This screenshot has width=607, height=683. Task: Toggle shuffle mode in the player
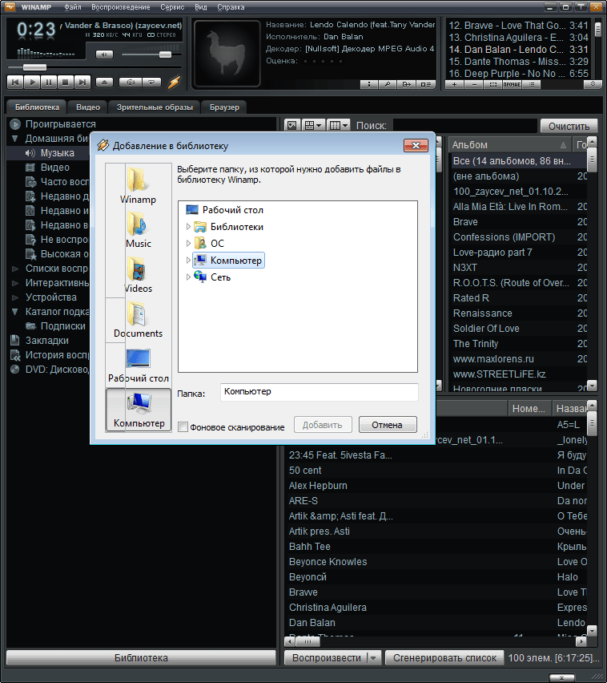click(x=130, y=82)
